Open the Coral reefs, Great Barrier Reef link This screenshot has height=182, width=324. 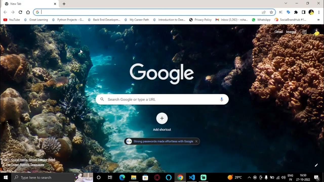point(33,160)
